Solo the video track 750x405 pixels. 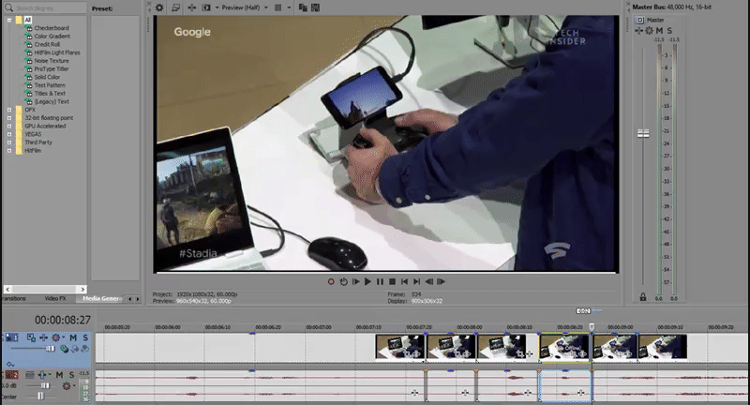click(x=85, y=337)
